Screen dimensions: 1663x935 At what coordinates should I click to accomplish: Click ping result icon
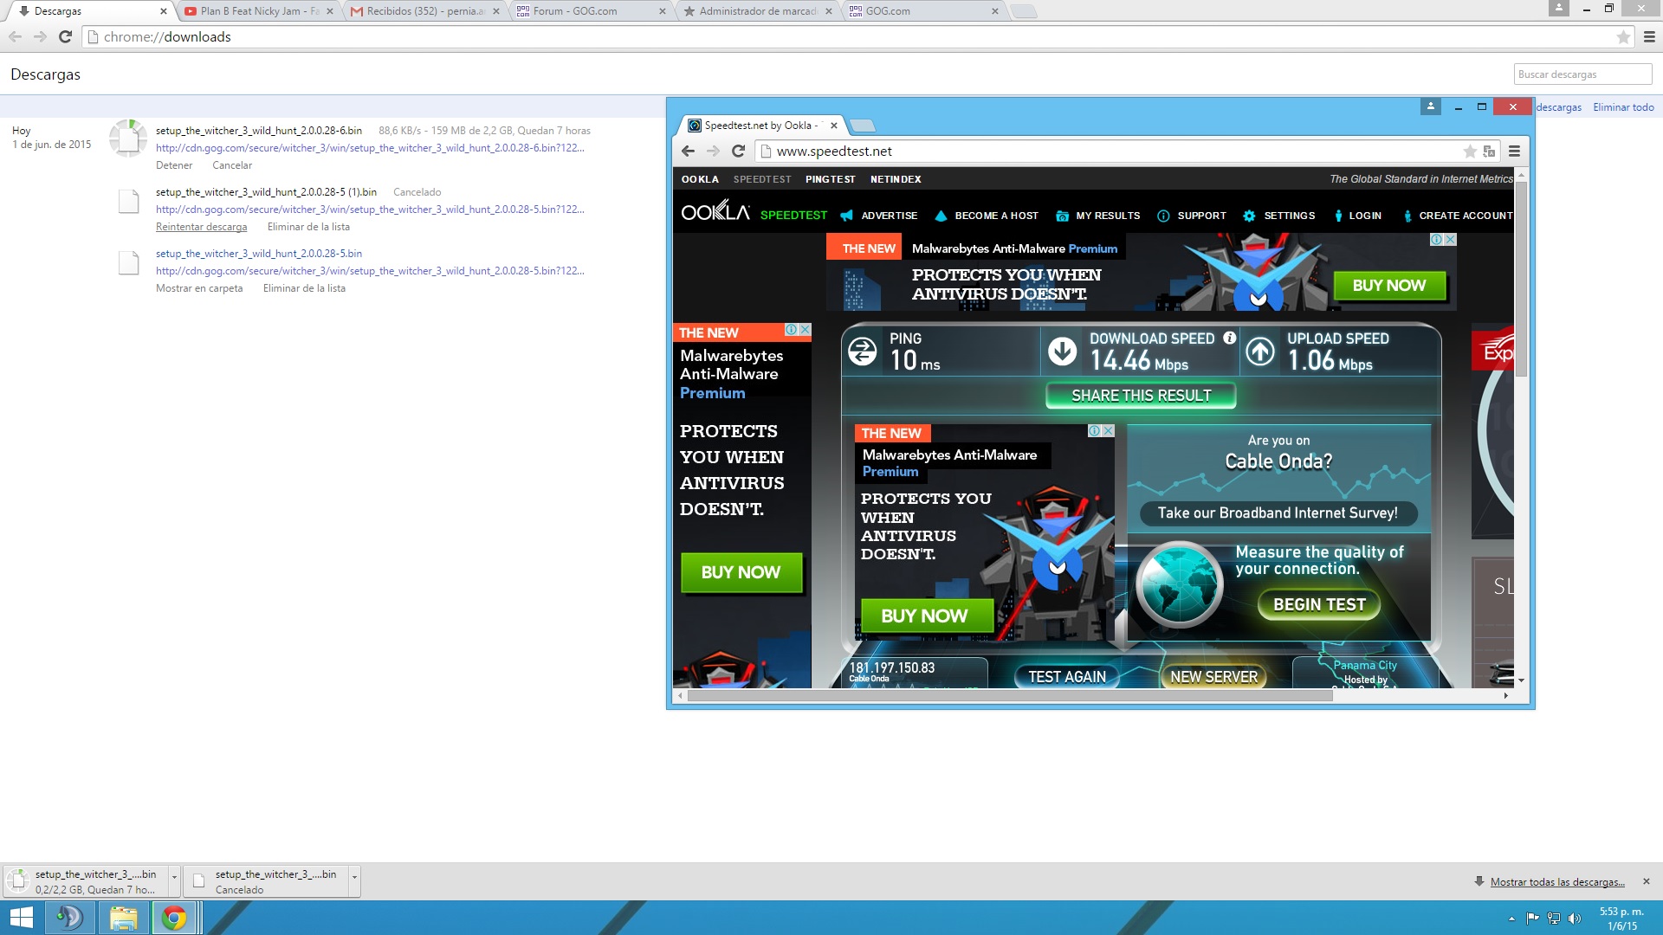(862, 351)
